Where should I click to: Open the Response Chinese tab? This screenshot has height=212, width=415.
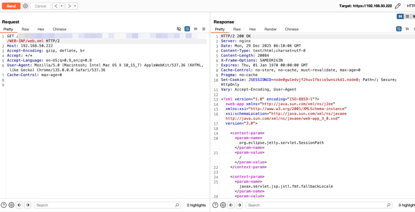[x=292, y=29]
